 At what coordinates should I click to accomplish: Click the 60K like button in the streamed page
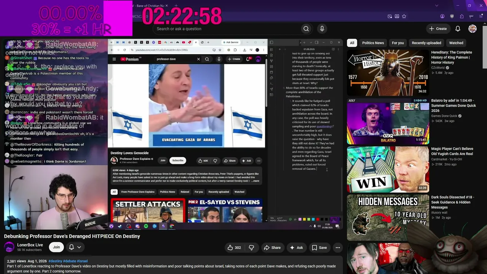click(203, 161)
